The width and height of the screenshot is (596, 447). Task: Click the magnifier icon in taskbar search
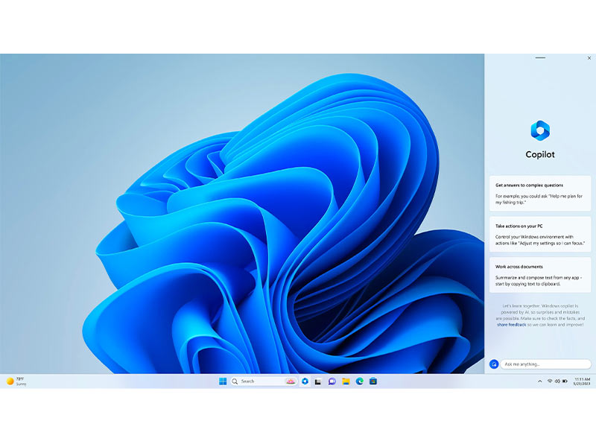pos(235,381)
